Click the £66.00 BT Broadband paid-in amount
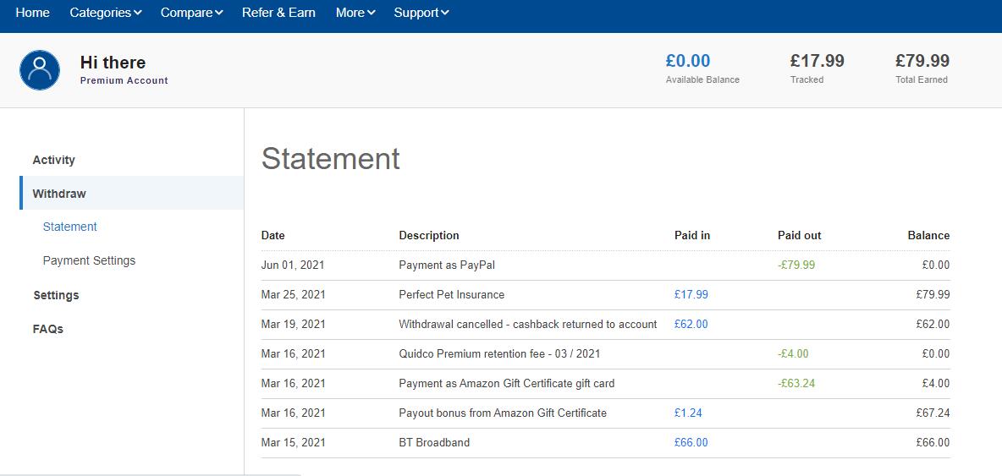This screenshot has height=476, width=1002. pyautogui.click(x=691, y=442)
